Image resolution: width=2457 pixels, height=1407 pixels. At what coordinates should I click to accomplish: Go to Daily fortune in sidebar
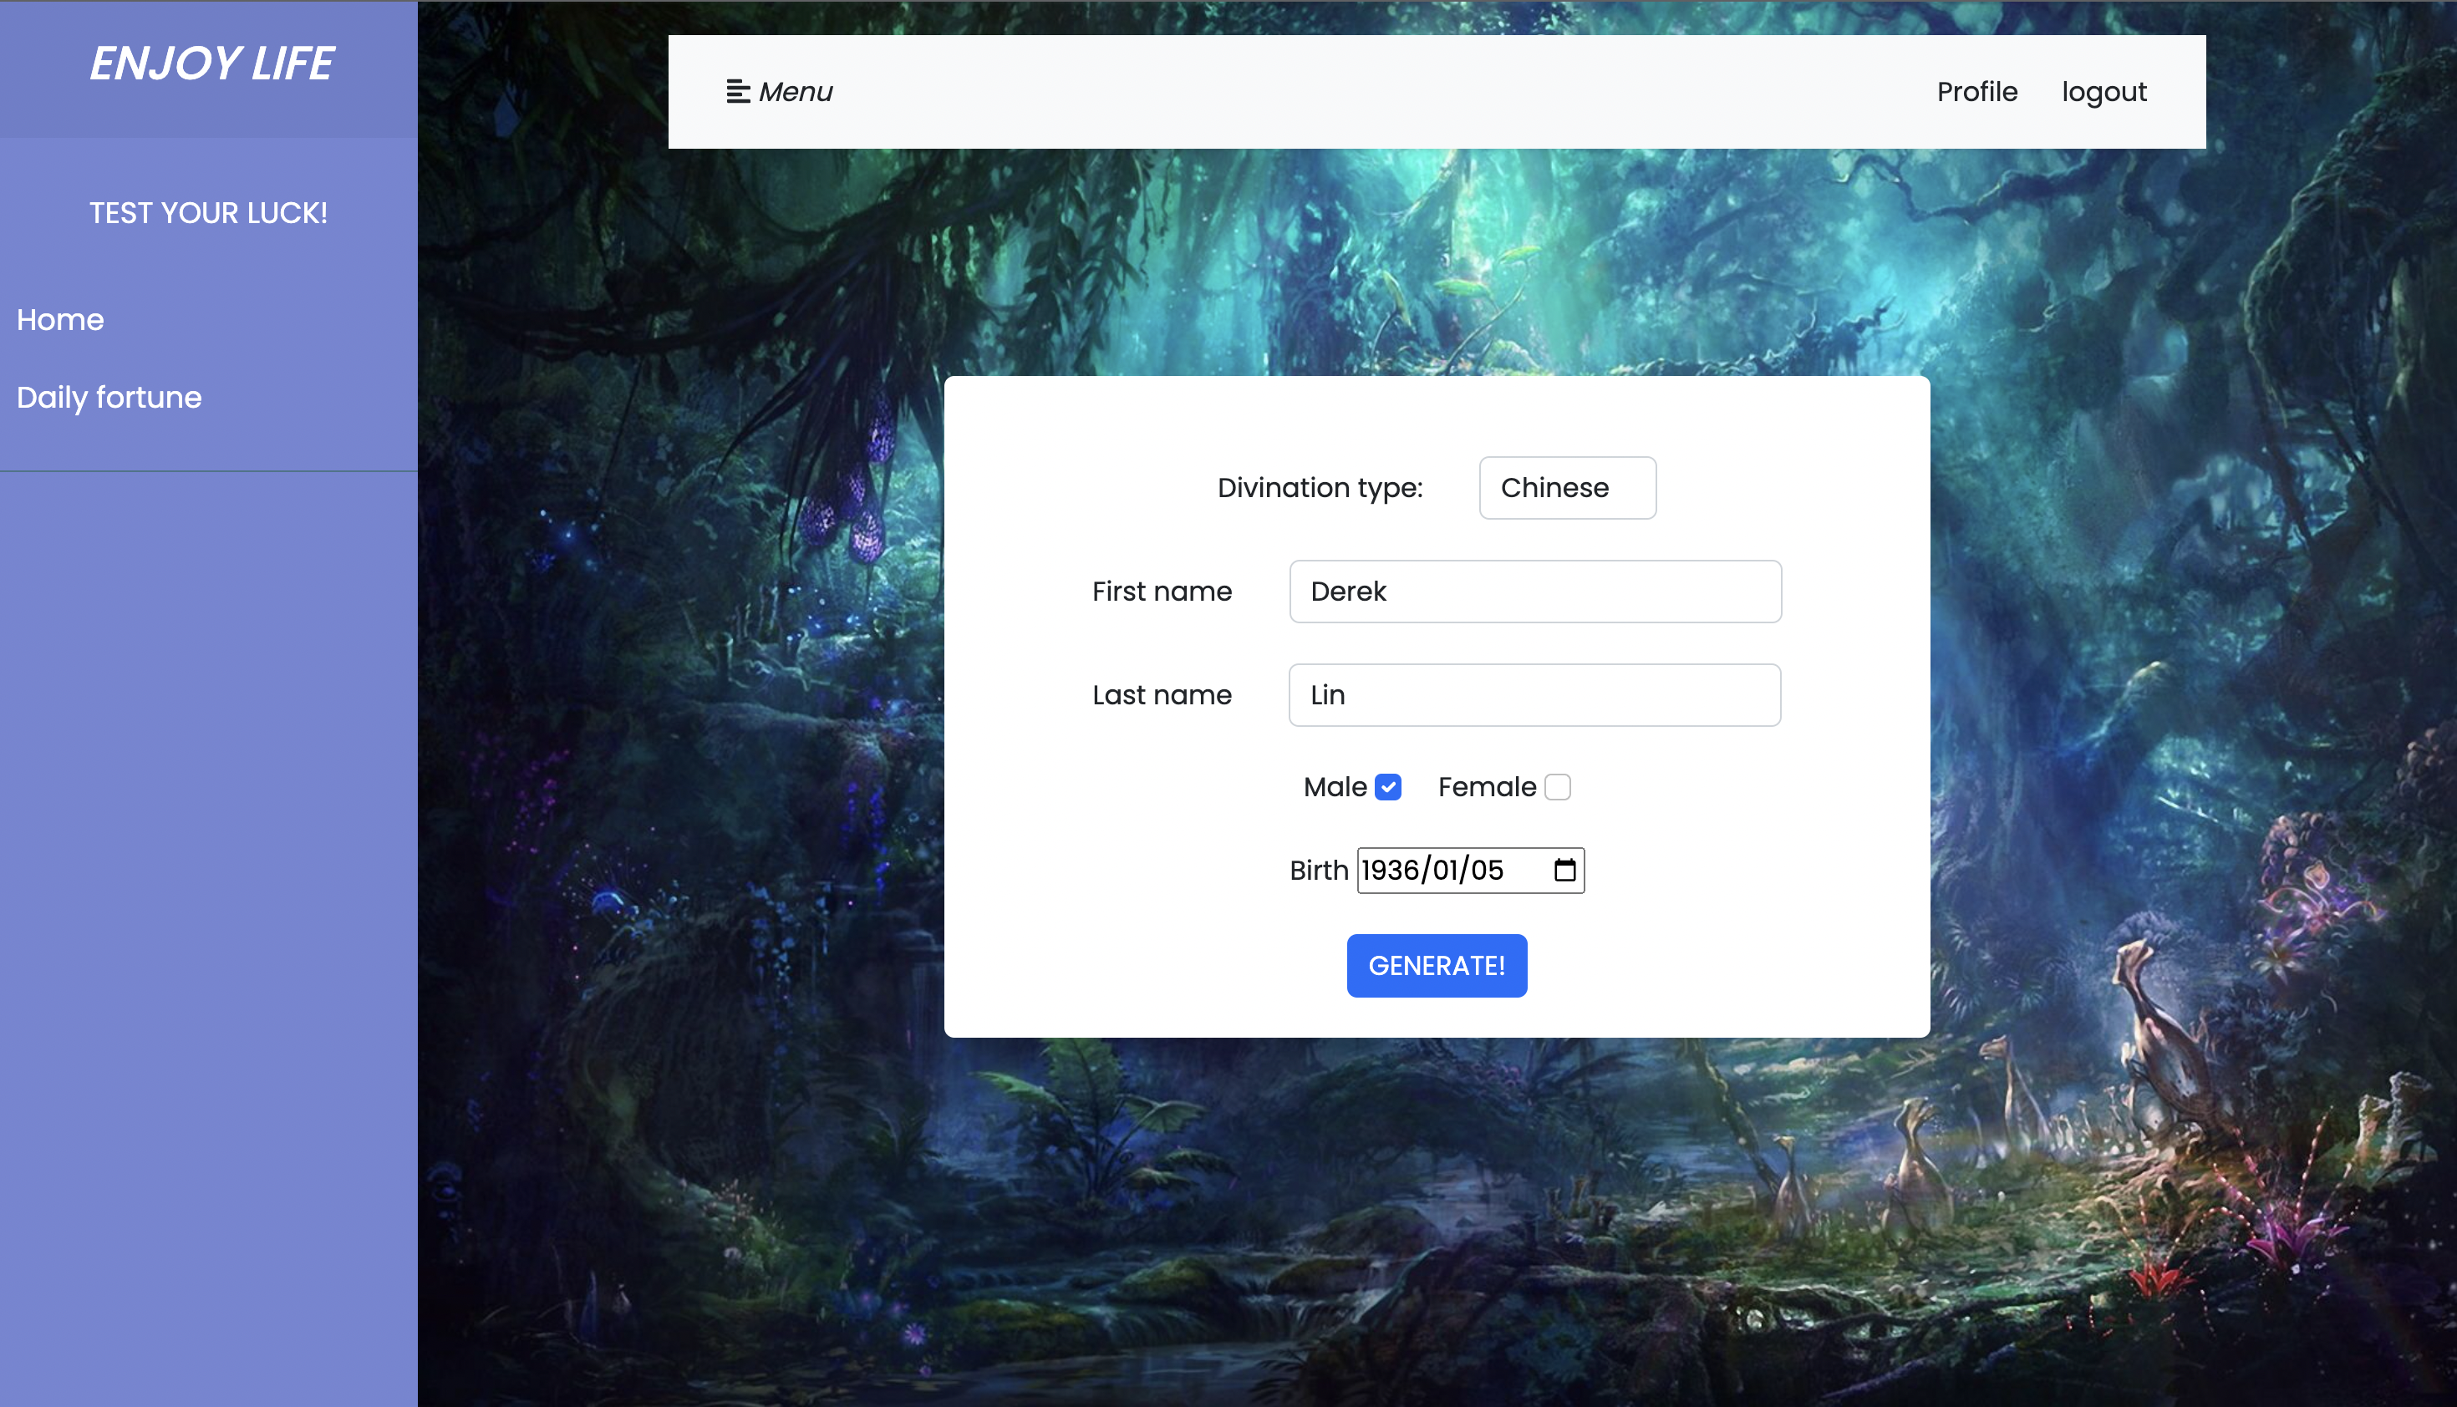tap(109, 397)
